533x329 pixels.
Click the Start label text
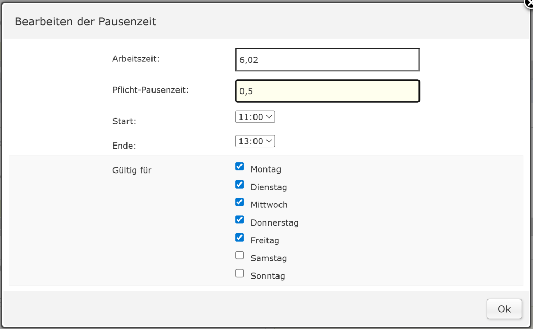coord(124,121)
